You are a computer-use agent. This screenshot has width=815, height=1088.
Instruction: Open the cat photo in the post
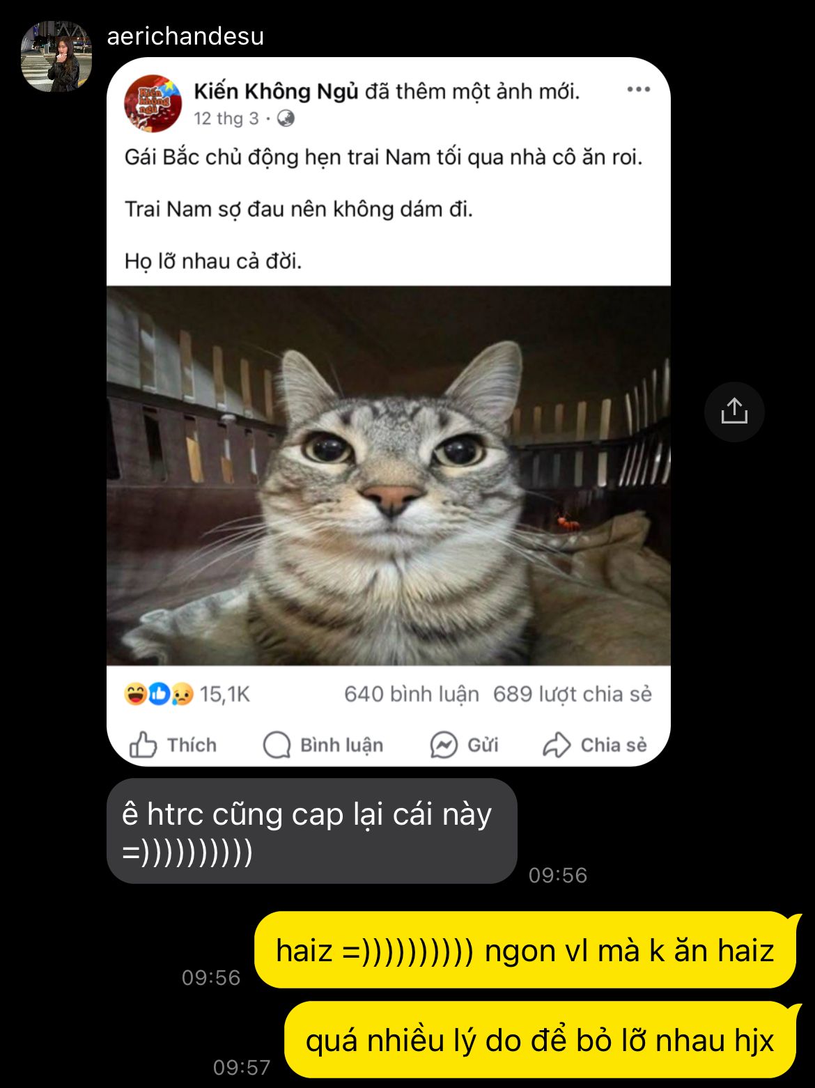[x=389, y=476]
